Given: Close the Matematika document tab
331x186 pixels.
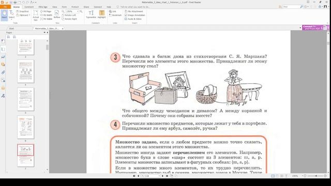Looking at the screenshot, I should click(x=63, y=28).
